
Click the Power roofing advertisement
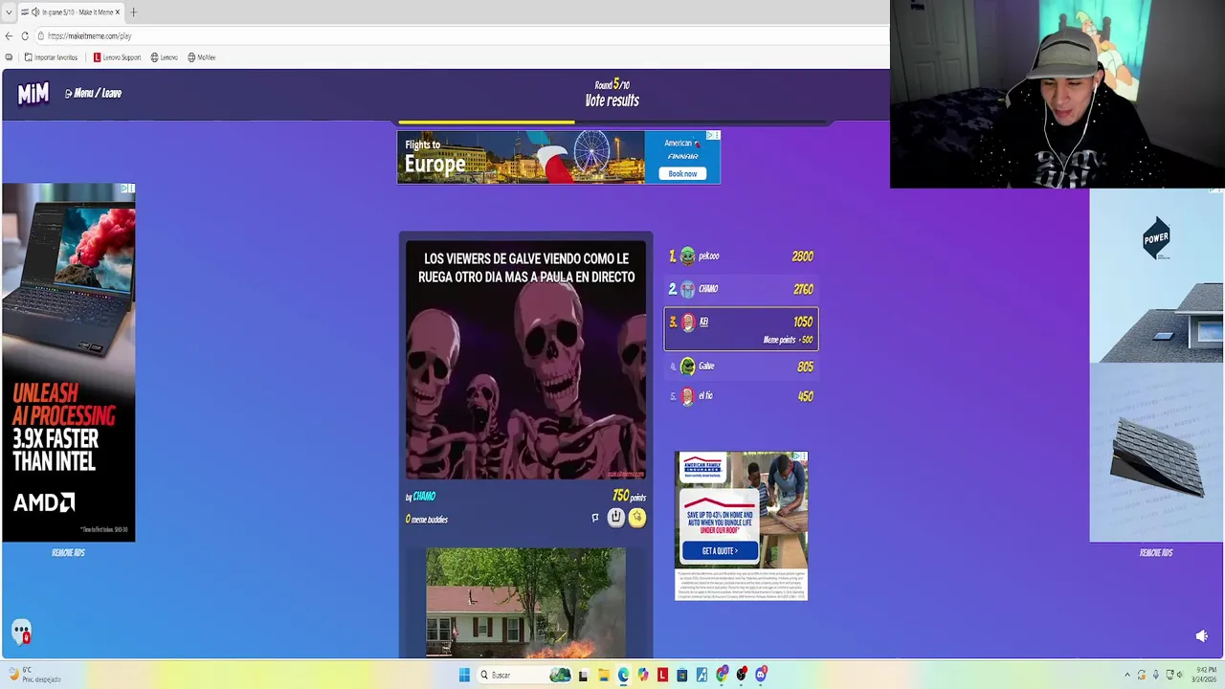(1156, 365)
